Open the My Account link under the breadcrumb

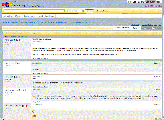[x=135, y=25]
